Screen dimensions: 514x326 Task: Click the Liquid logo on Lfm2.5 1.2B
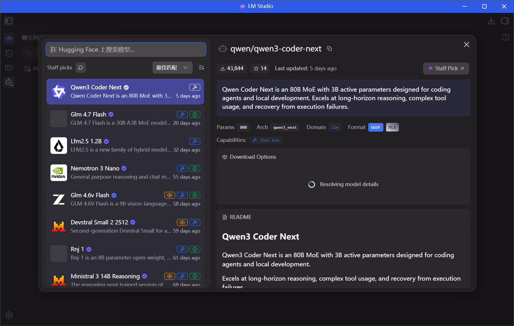(59, 146)
